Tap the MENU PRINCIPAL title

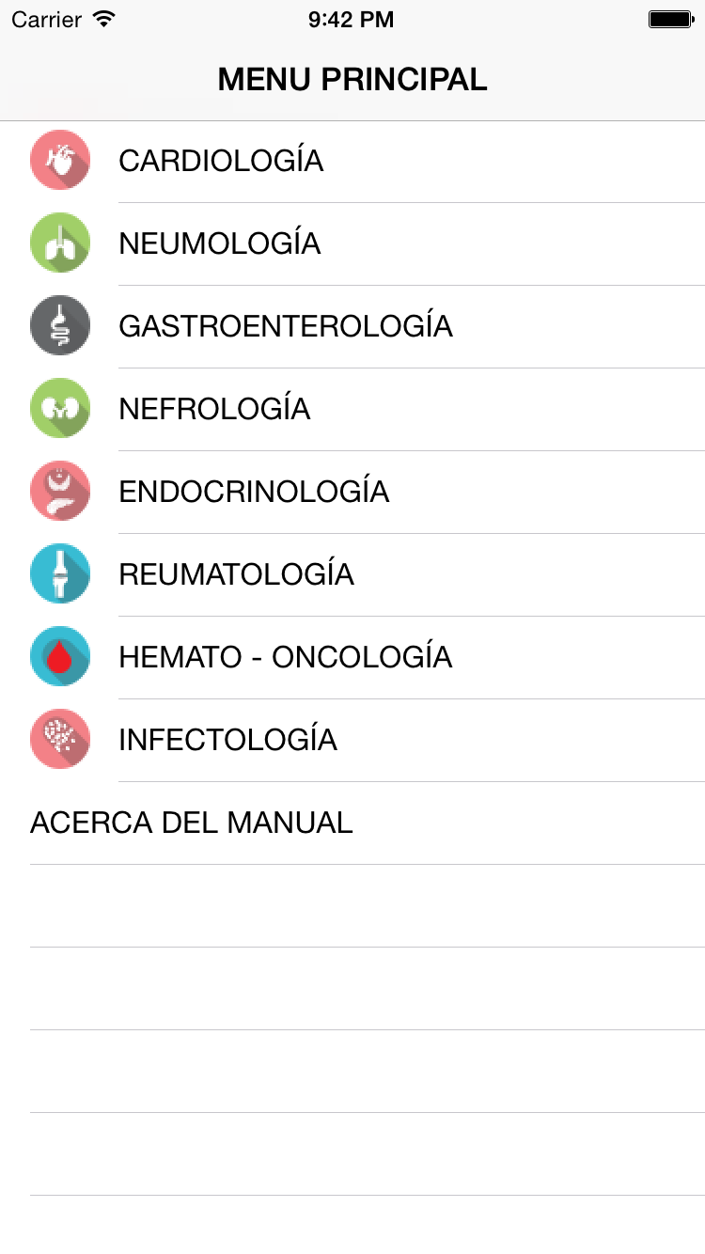click(x=352, y=79)
